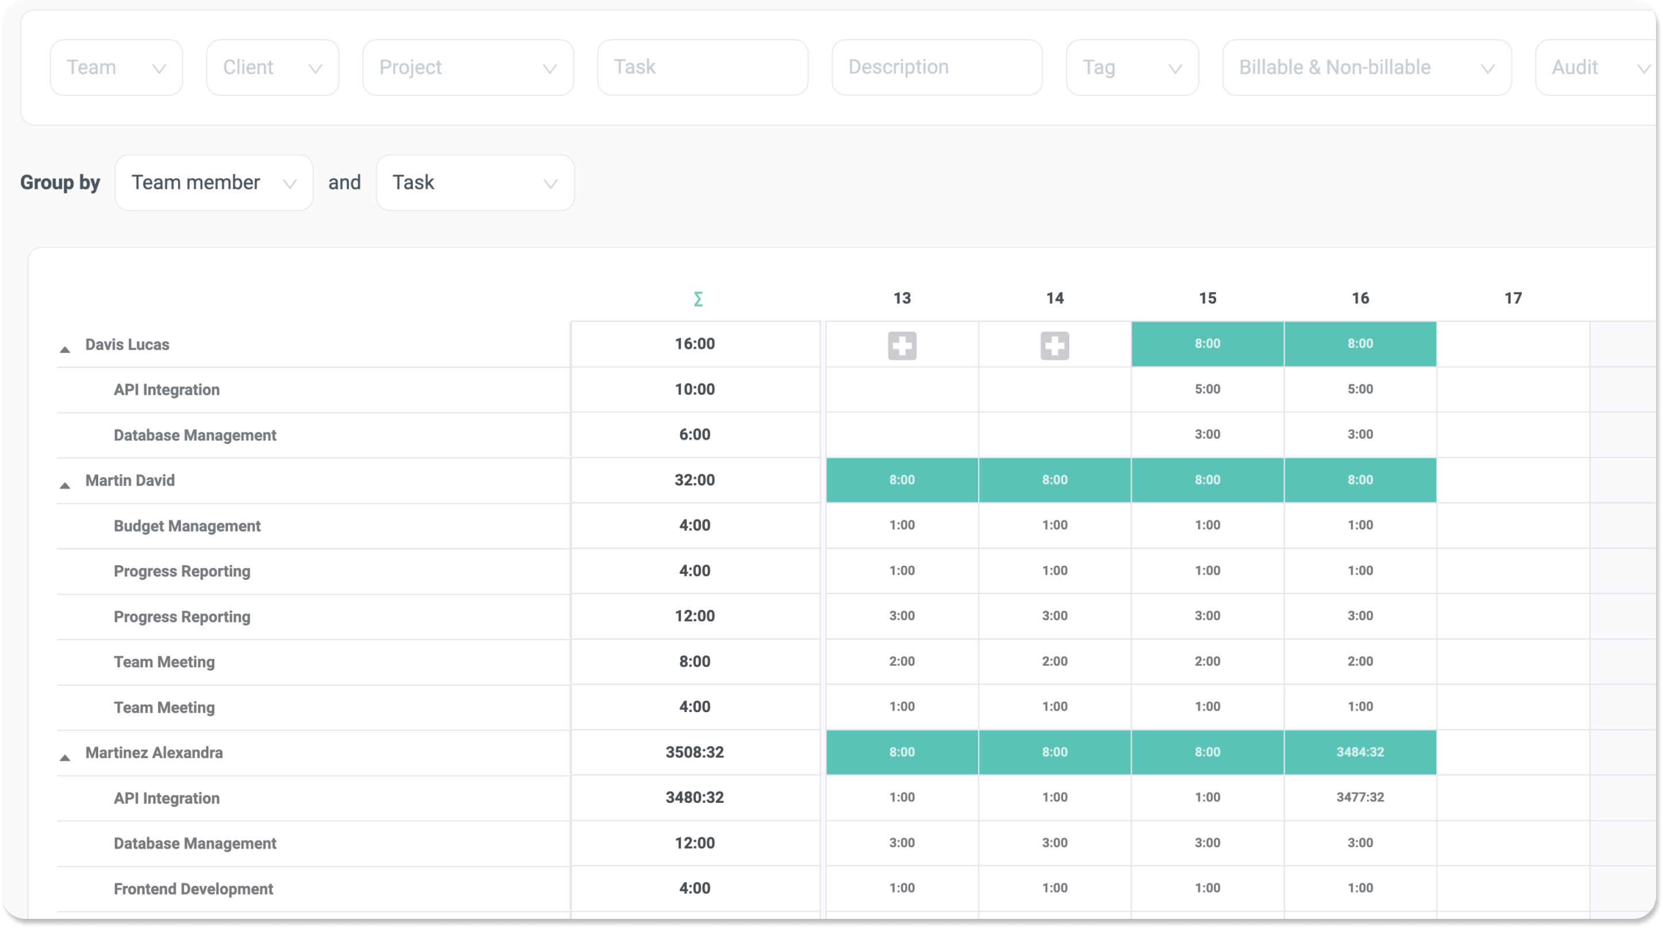Collapse the Martinez Alexandra group
This screenshot has width=1663, height=928.
click(64, 757)
